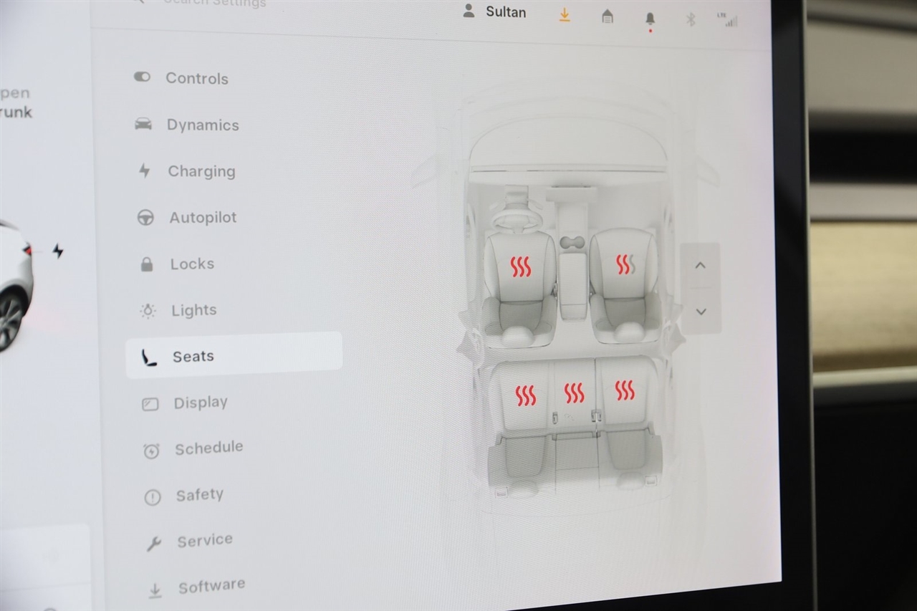Toggle the driver seat heater
Image resolution: width=917 pixels, height=611 pixels.
point(521,266)
